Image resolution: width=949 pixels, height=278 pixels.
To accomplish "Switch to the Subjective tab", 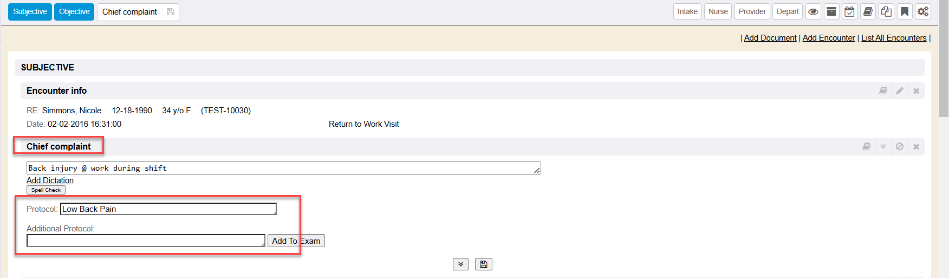I will 30,12.
